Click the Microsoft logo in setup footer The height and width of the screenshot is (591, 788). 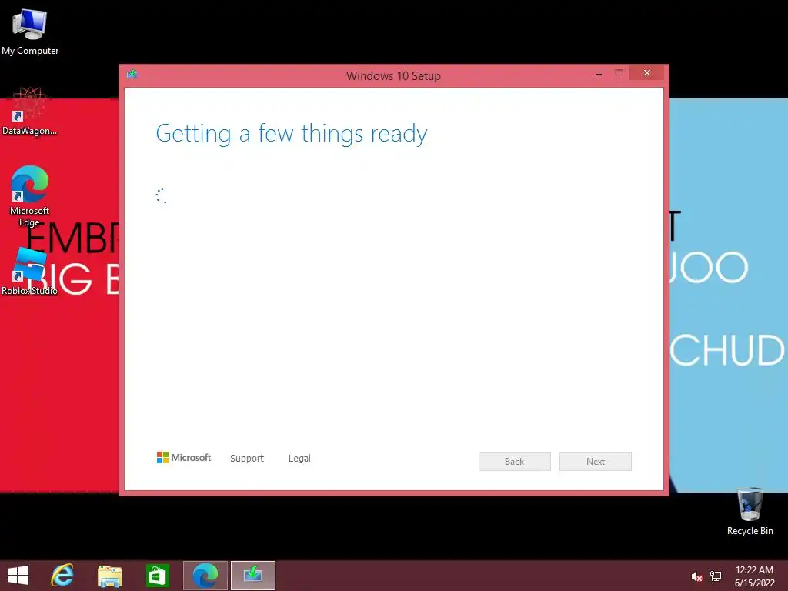click(x=184, y=457)
